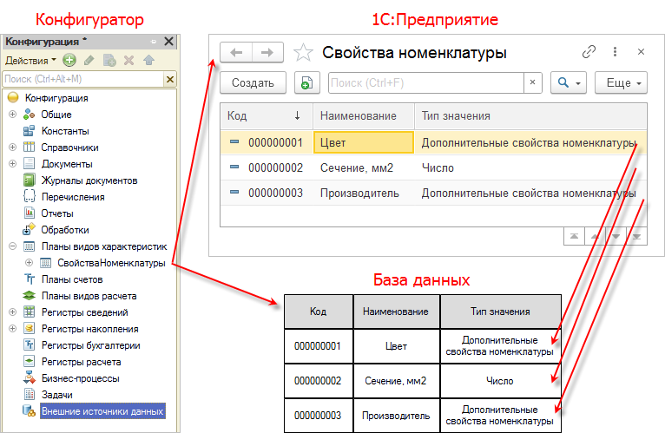
Task: Click the Планы видов расчета icon
Action: pos(29,296)
